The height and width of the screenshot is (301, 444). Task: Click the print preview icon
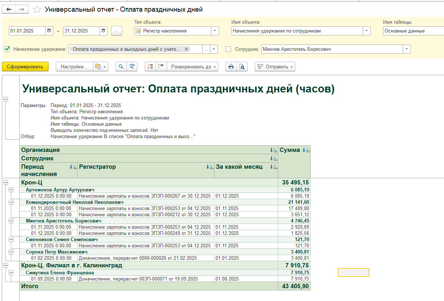242,66
